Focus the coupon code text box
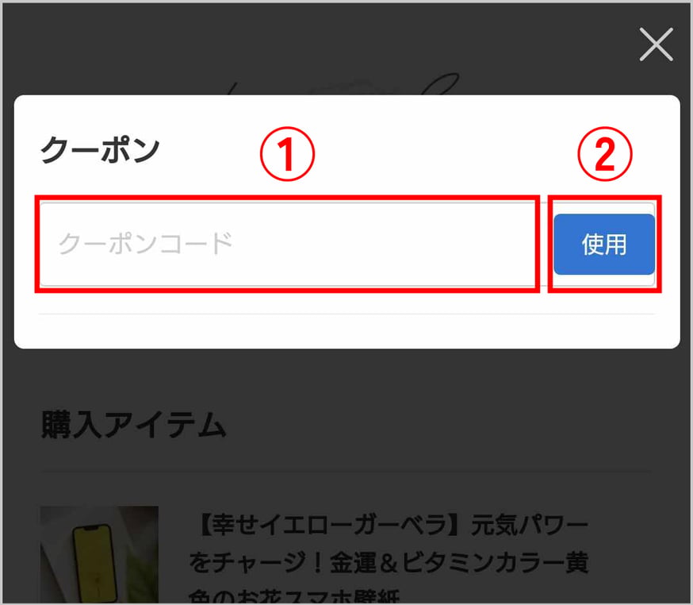693x605 pixels. (x=288, y=244)
